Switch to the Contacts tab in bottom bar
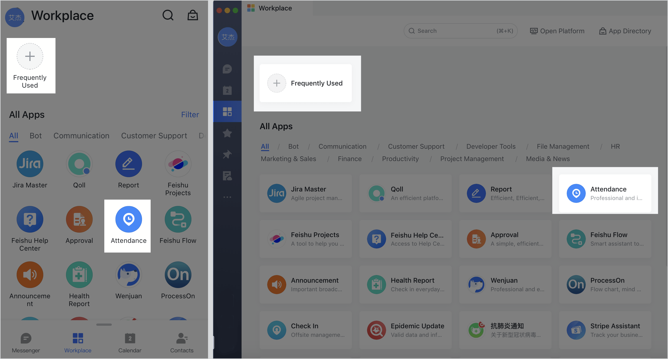Image resolution: width=668 pixels, height=359 pixels. [x=182, y=343]
